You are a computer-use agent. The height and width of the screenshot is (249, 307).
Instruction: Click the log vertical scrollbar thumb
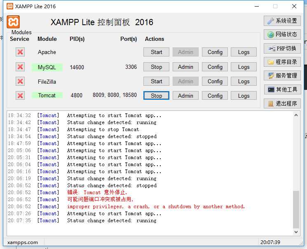[296, 209]
